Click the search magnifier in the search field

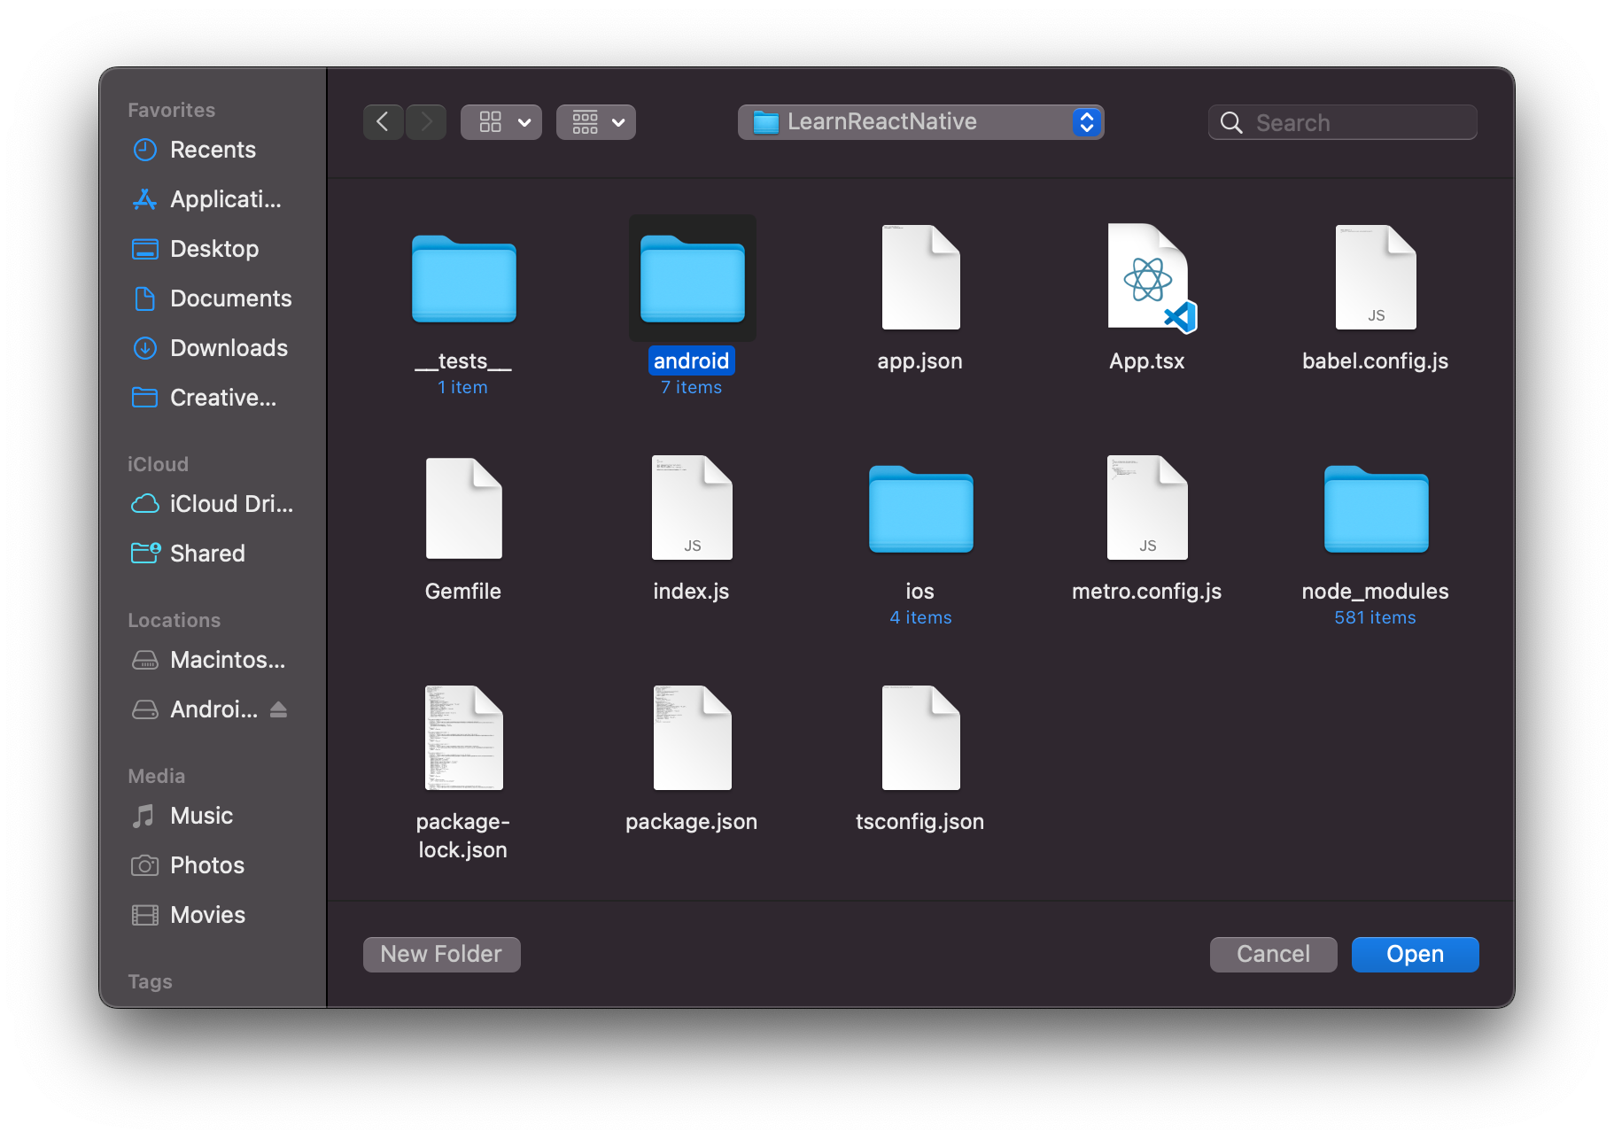click(1231, 122)
